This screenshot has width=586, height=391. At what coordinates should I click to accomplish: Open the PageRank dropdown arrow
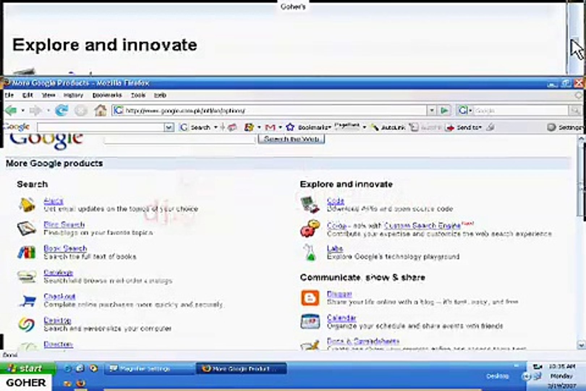click(x=364, y=127)
